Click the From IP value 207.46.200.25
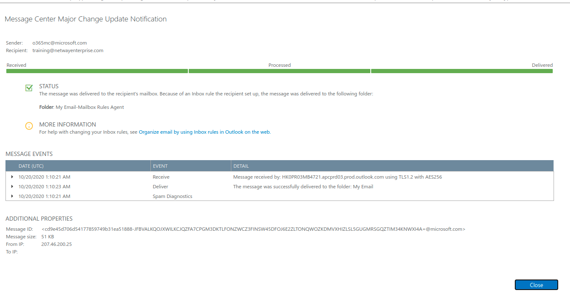This screenshot has height=298, width=570. point(56,244)
